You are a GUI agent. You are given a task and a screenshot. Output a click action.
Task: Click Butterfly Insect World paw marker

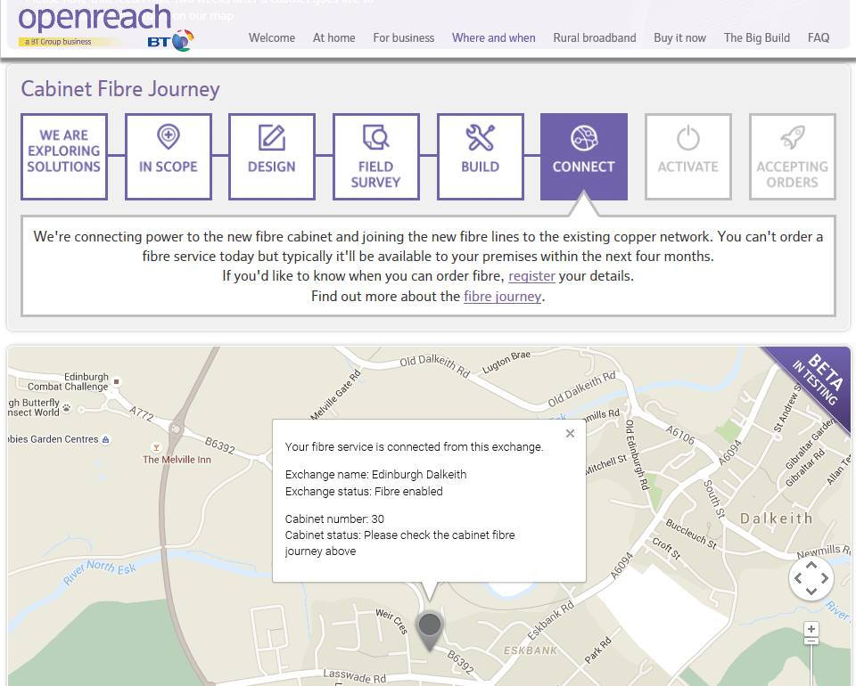click(x=67, y=407)
